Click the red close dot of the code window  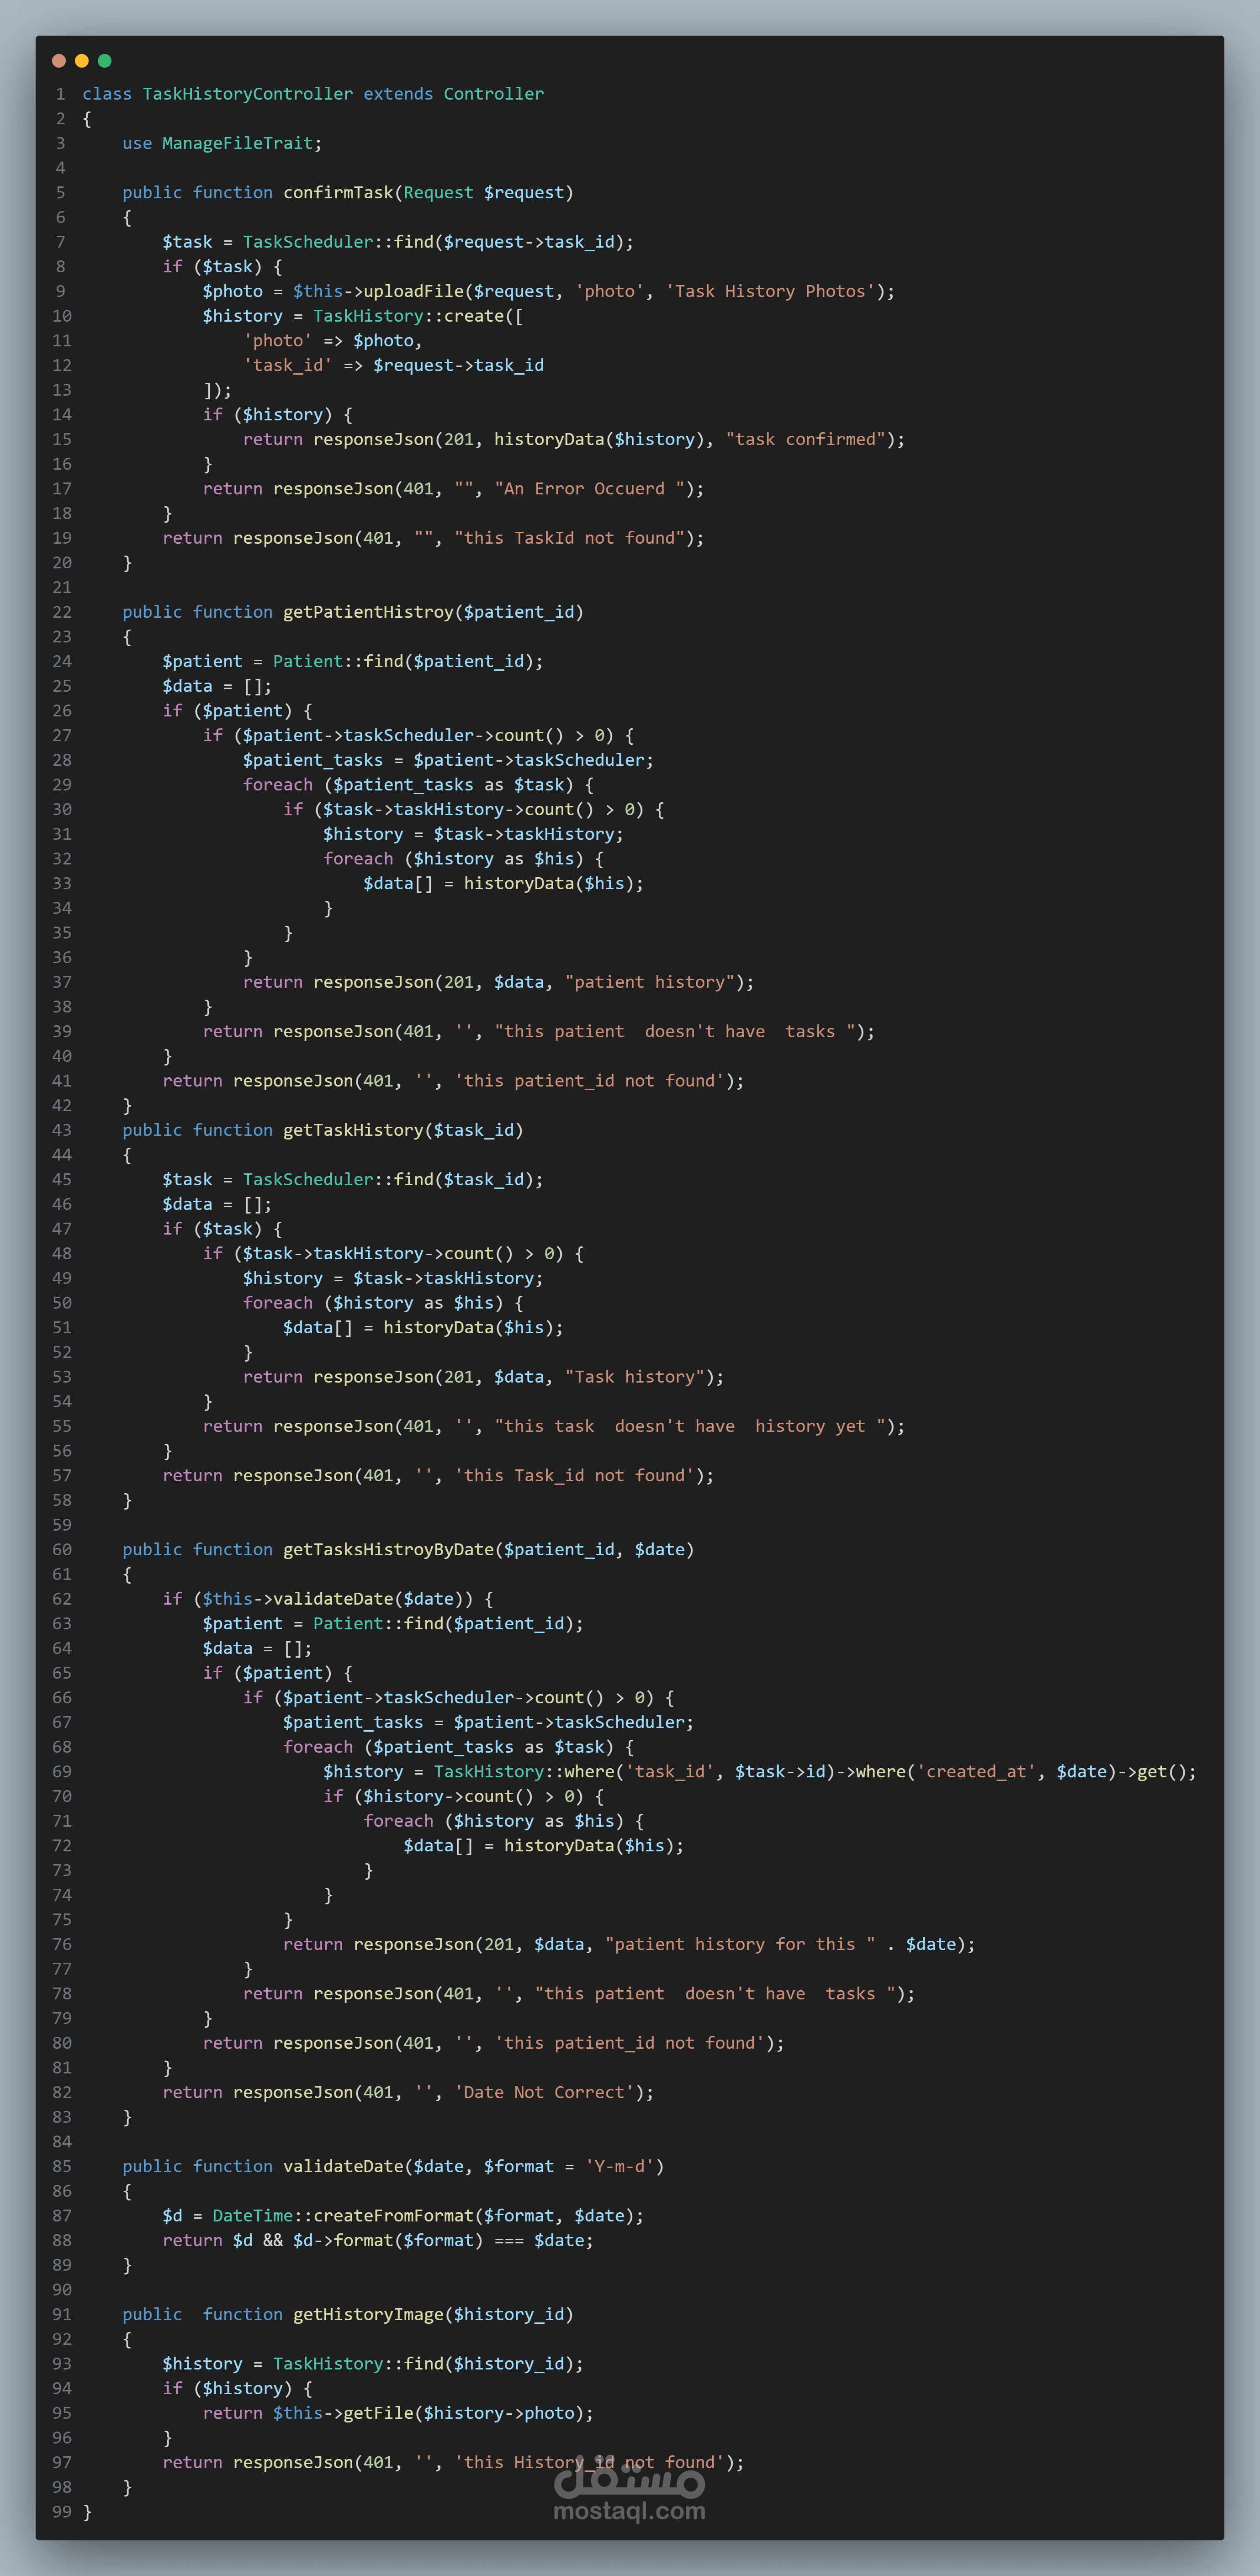click(x=59, y=61)
